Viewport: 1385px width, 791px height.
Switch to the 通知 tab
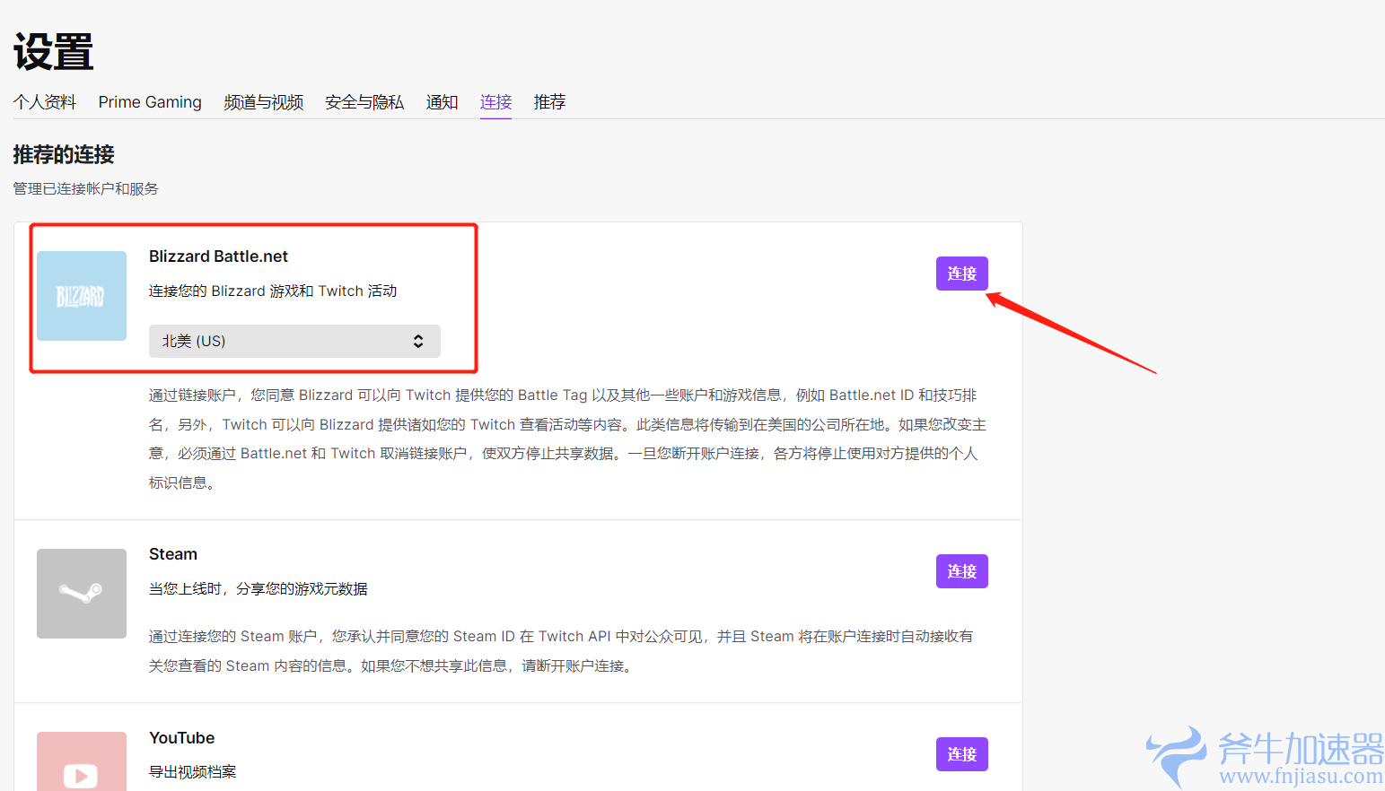click(442, 102)
